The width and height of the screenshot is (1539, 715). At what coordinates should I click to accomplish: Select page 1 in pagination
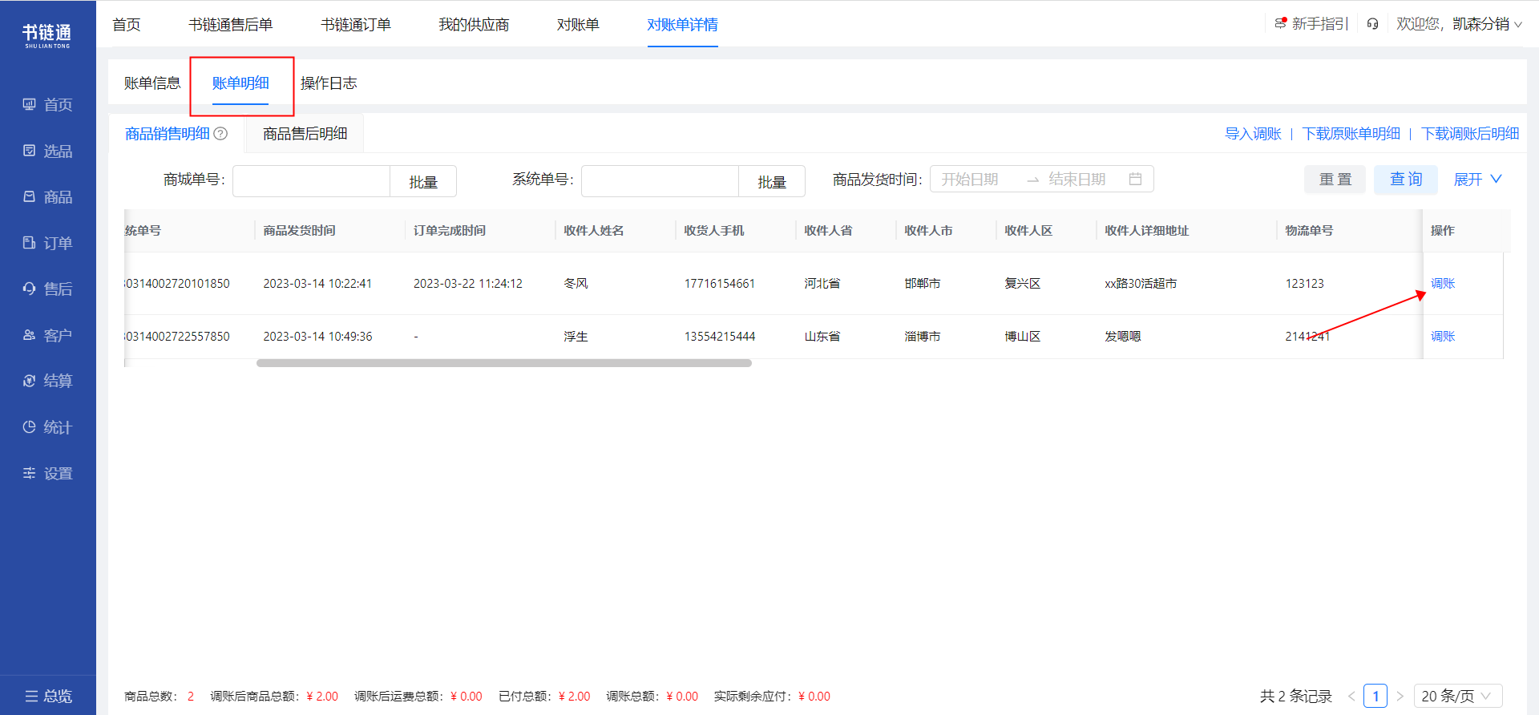coord(1375,696)
